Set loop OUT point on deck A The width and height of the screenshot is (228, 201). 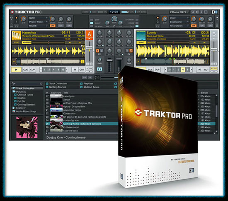pyautogui.click(x=82, y=69)
